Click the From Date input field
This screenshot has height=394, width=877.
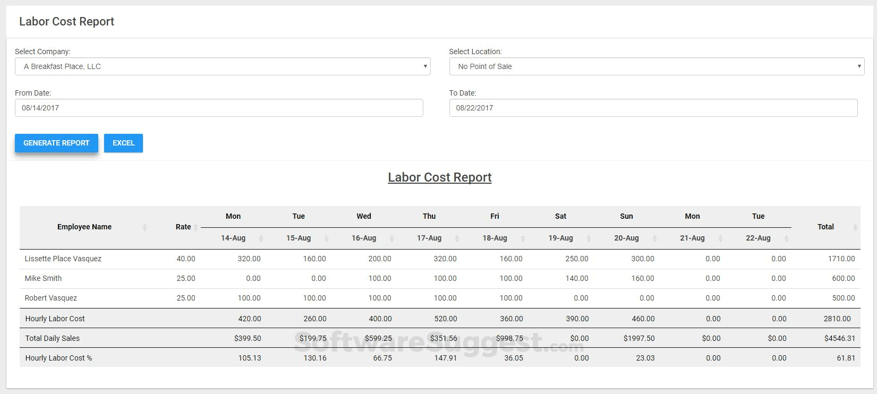(219, 108)
